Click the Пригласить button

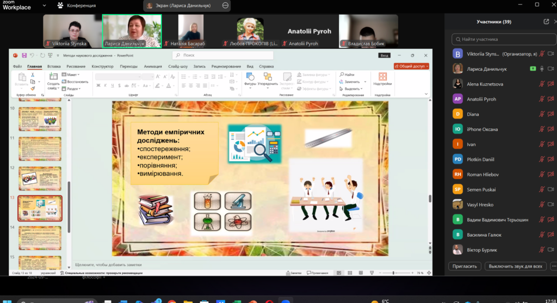465,266
